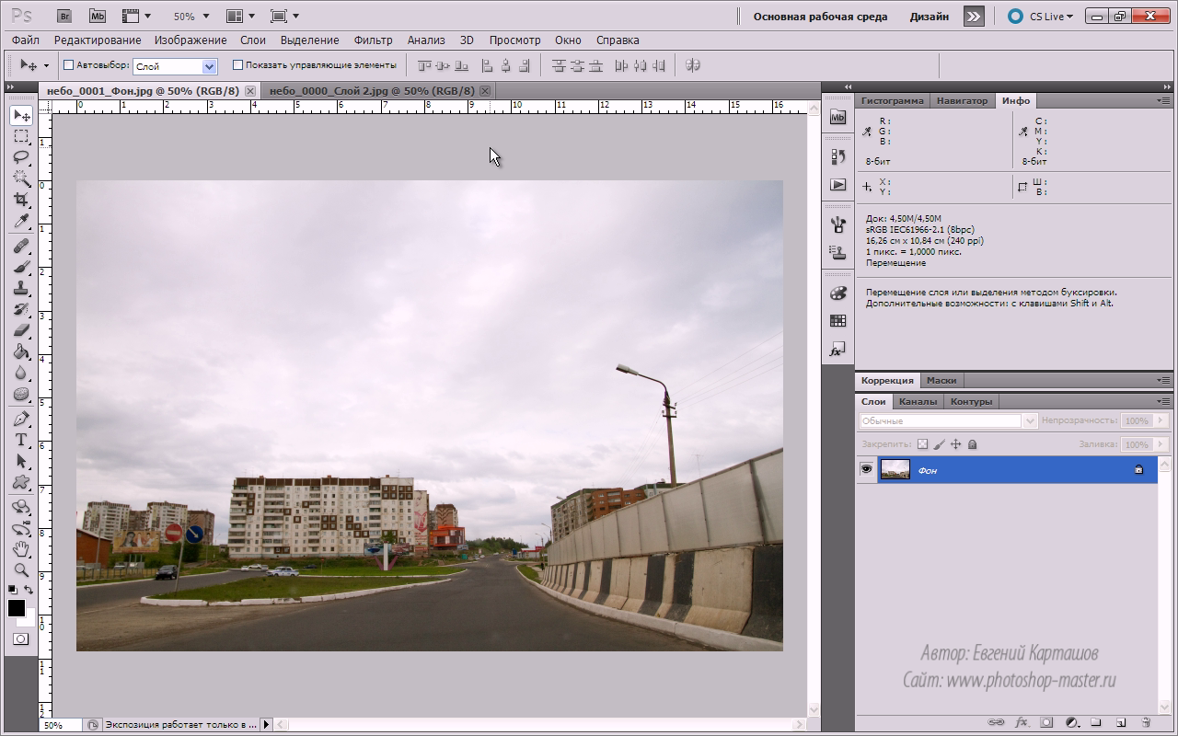Image resolution: width=1178 pixels, height=736 pixels.
Task: Select the Eraser tool
Action: point(20,330)
